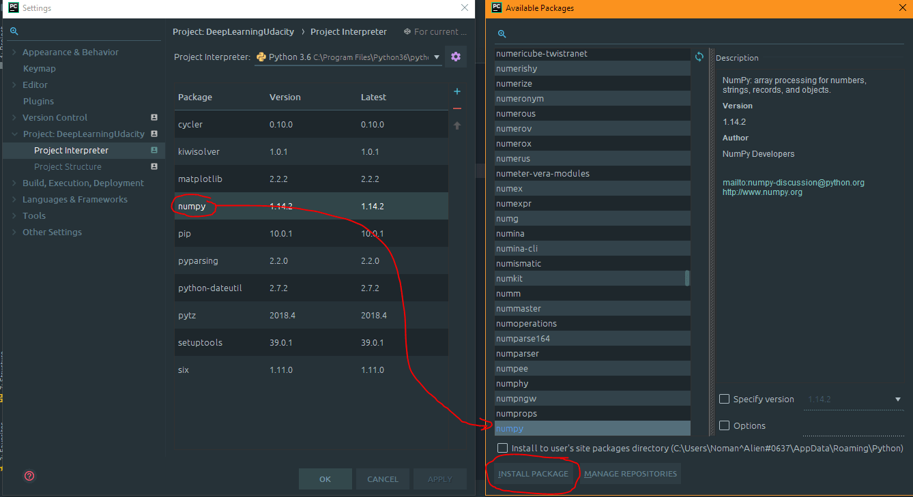The image size is (913, 497).
Task: Expand Languages & Frameworks group
Action: pos(14,199)
